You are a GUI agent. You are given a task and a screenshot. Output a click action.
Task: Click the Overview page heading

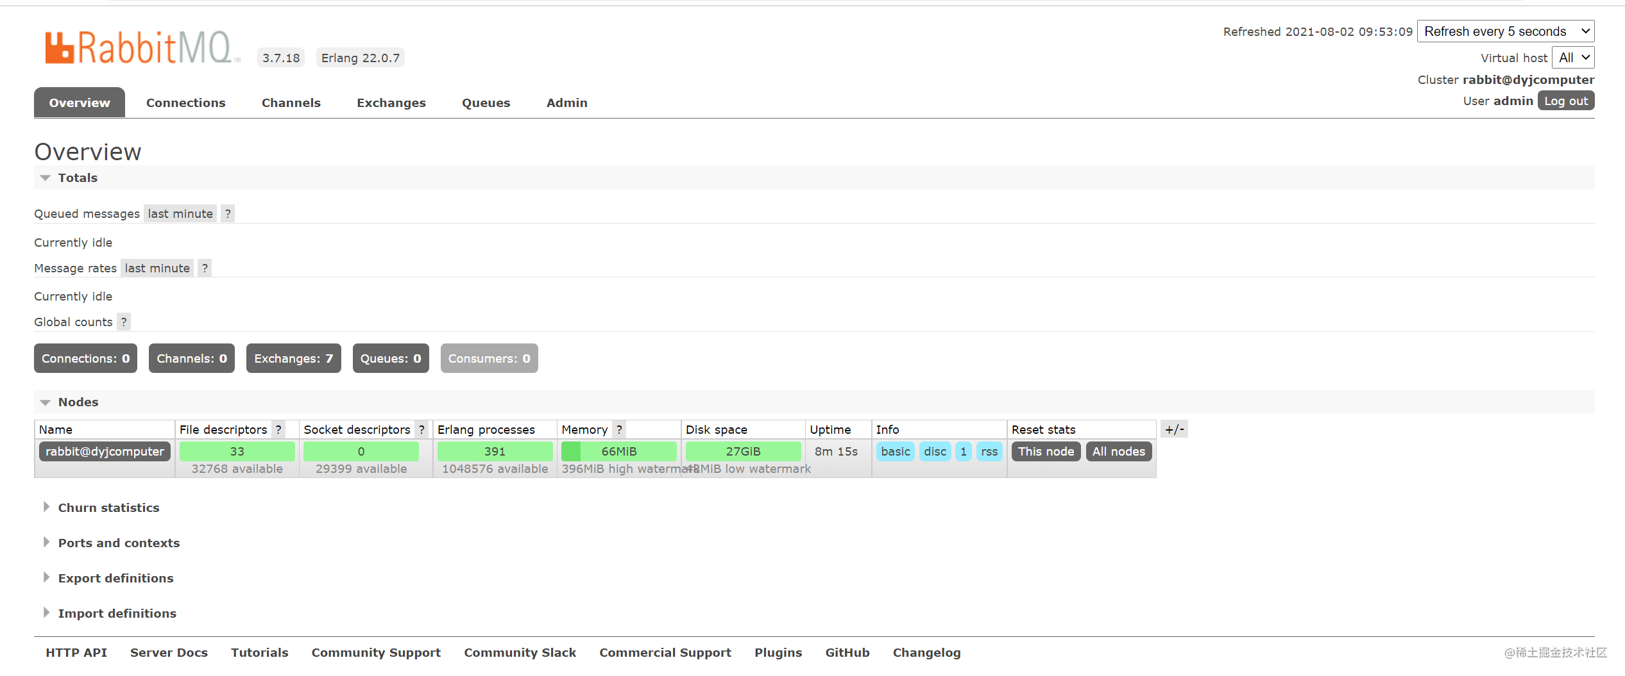click(x=88, y=152)
